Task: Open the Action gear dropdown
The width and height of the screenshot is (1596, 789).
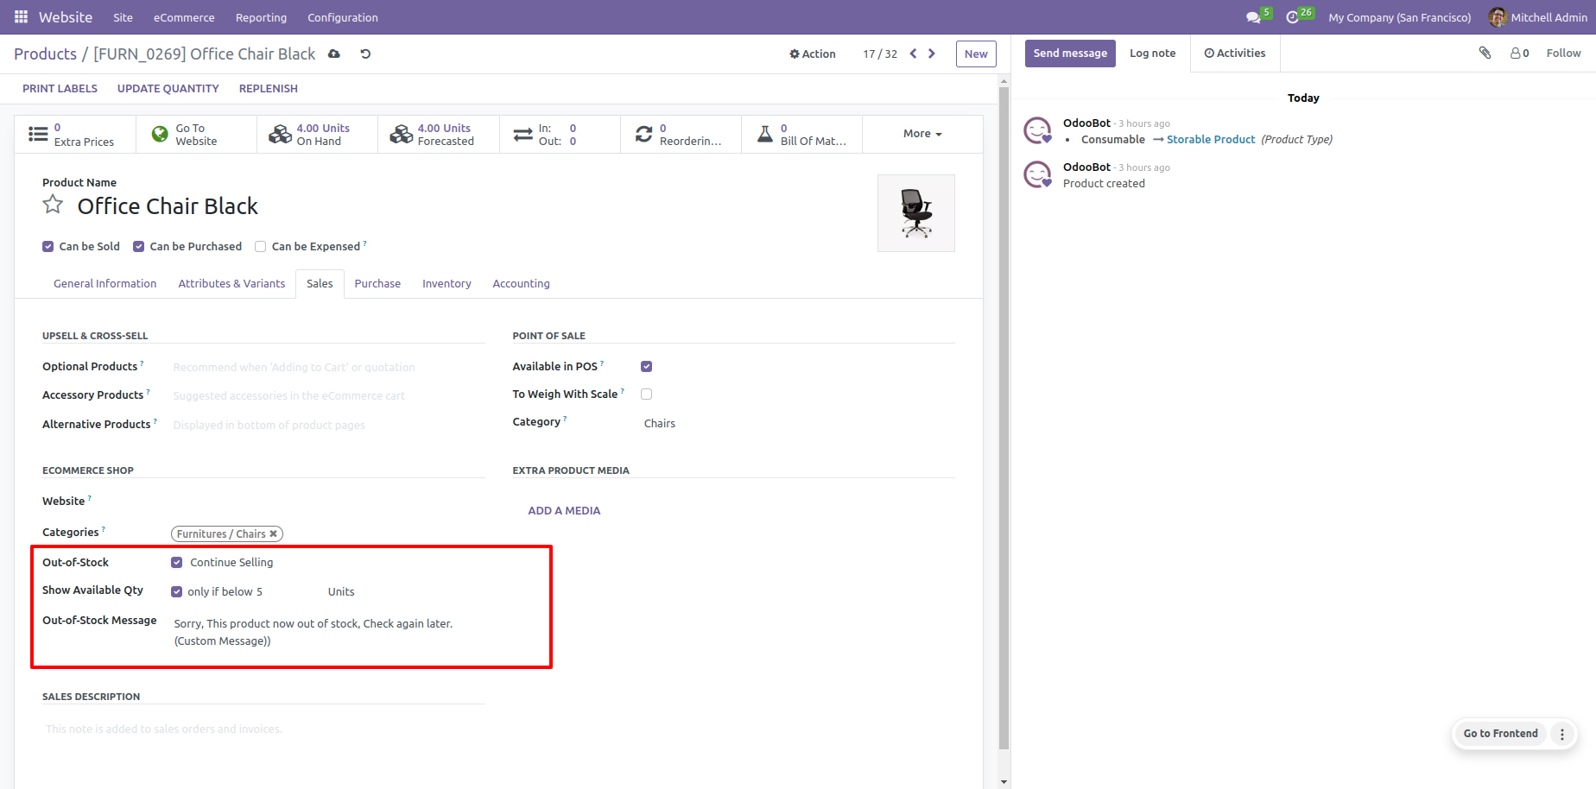Action: pyautogui.click(x=812, y=54)
